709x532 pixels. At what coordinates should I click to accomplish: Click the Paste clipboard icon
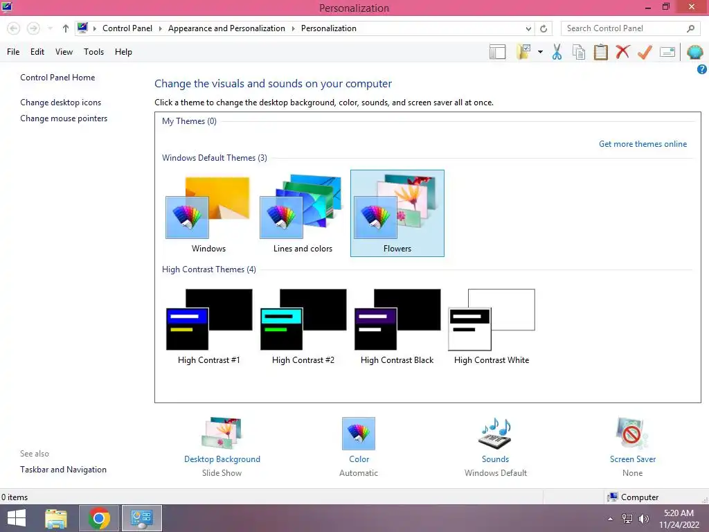click(600, 52)
